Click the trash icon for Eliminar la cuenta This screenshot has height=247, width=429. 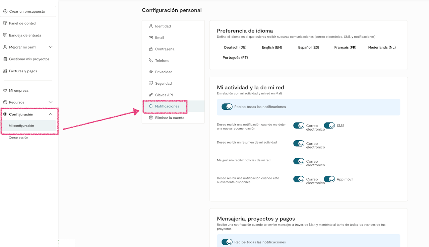pos(151,118)
